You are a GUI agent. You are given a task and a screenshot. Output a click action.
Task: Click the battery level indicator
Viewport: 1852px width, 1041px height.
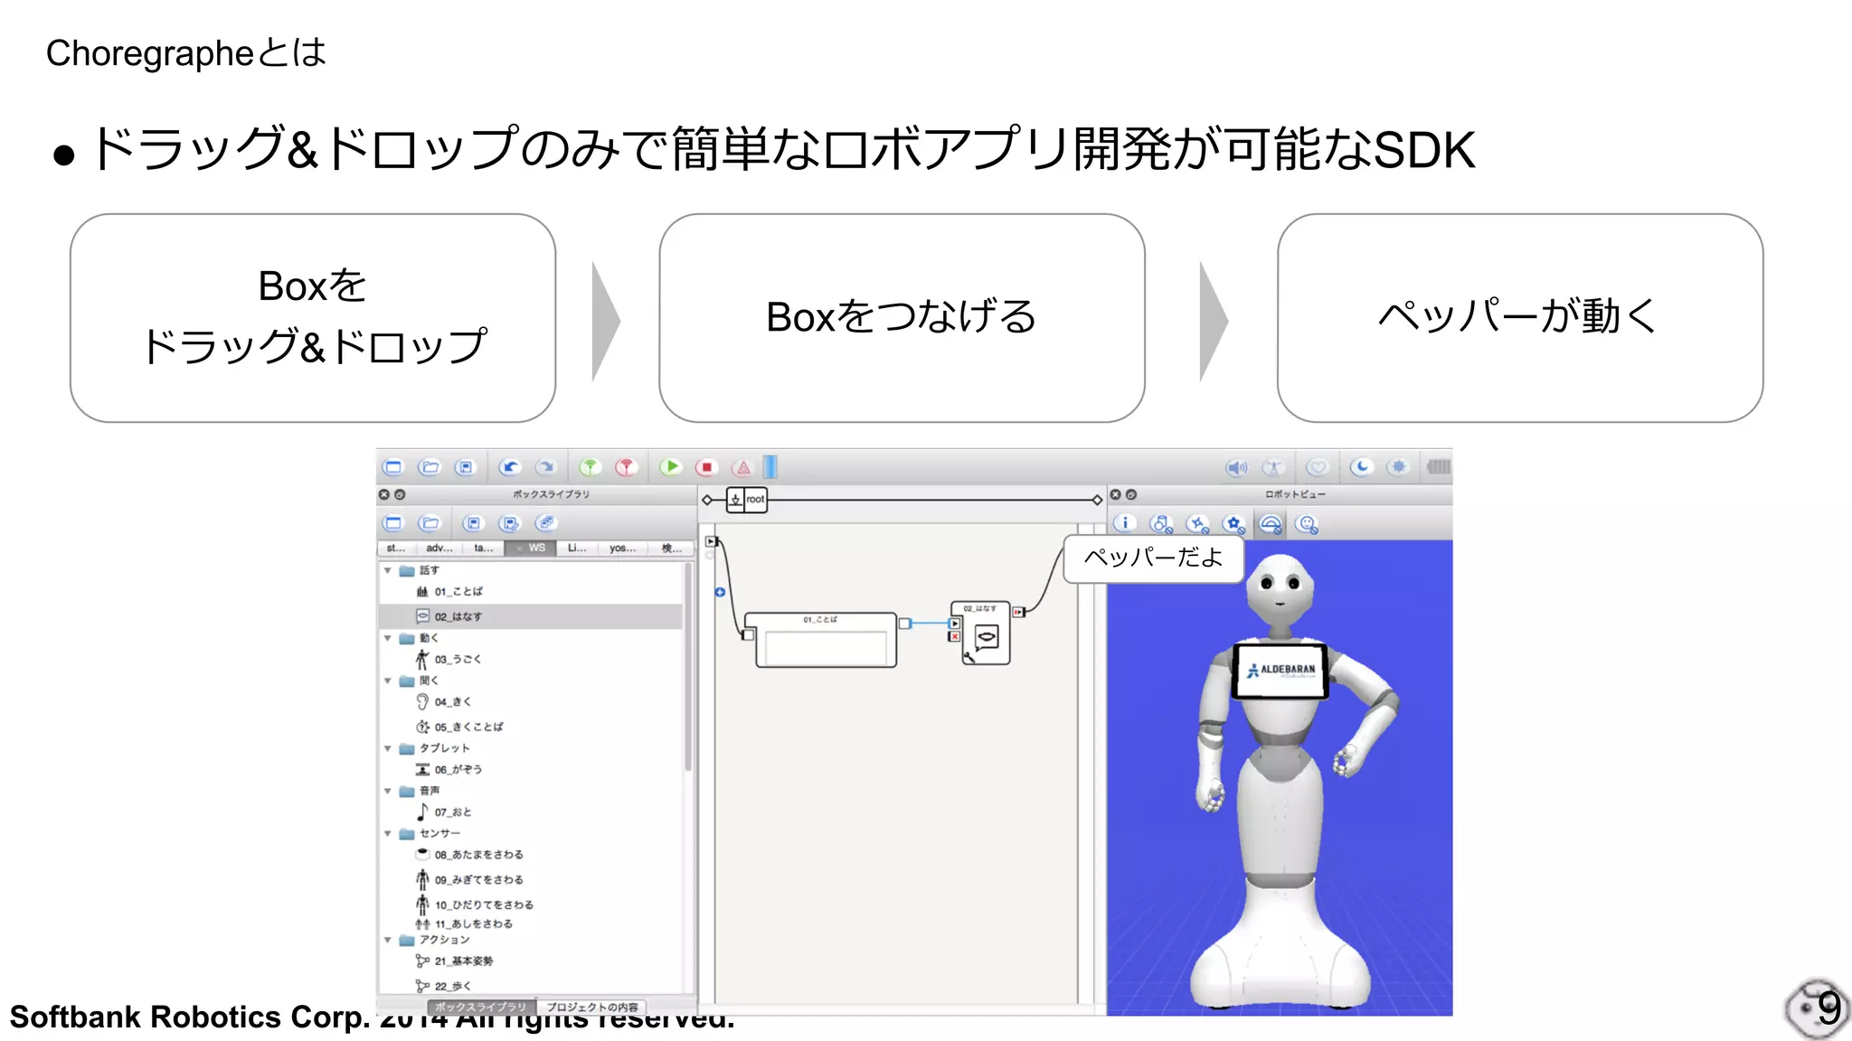[1438, 467]
